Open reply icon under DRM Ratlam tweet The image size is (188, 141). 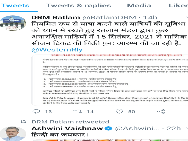[x=36, y=111]
